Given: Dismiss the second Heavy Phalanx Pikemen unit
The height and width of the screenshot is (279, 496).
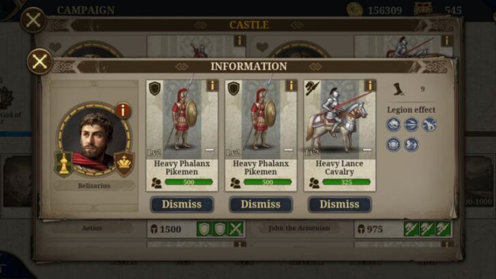Looking at the screenshot, I should pos(261,204).
